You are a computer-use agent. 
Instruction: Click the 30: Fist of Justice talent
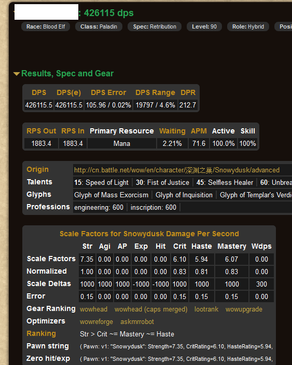[x=162, y=183]
